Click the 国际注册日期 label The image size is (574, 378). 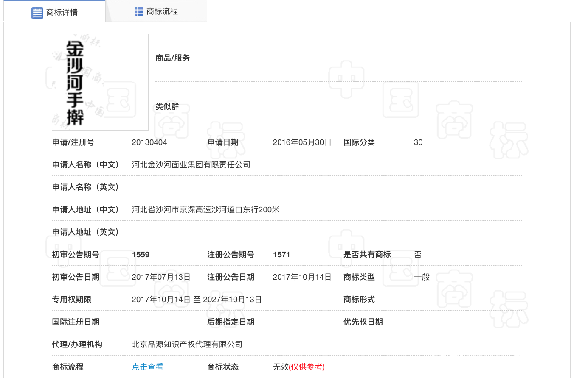pos(76,322)
